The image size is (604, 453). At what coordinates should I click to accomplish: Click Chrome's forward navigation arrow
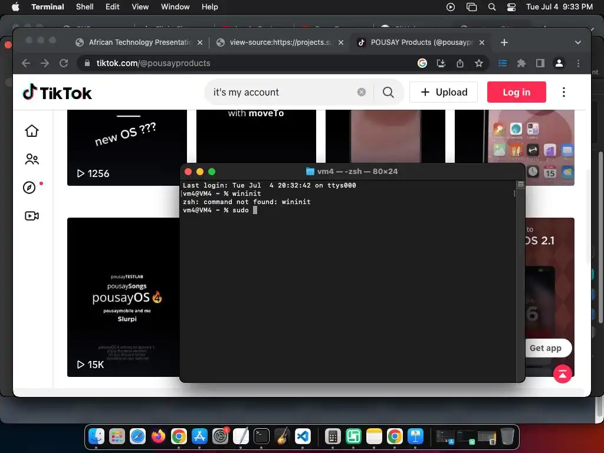click(x=45, y=63)
